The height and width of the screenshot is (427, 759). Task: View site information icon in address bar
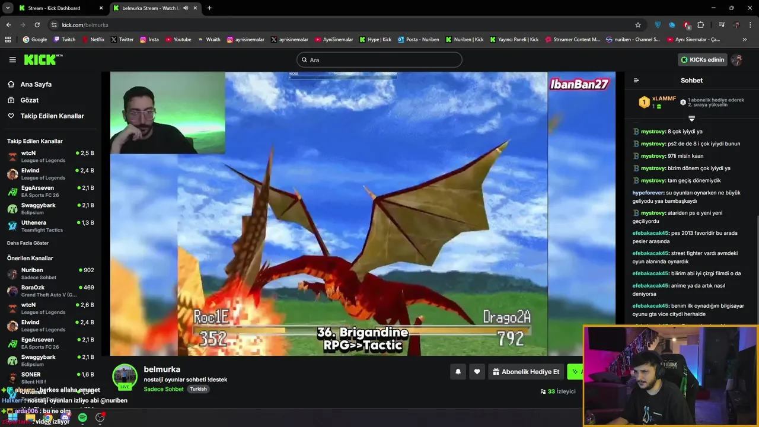coord(54,25)
